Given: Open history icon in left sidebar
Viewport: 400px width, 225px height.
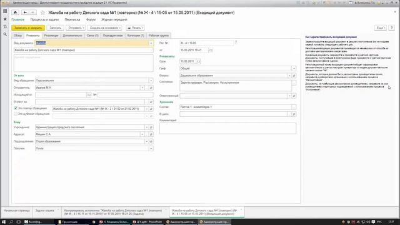Looking at the screenshot, I should [5, 26].
